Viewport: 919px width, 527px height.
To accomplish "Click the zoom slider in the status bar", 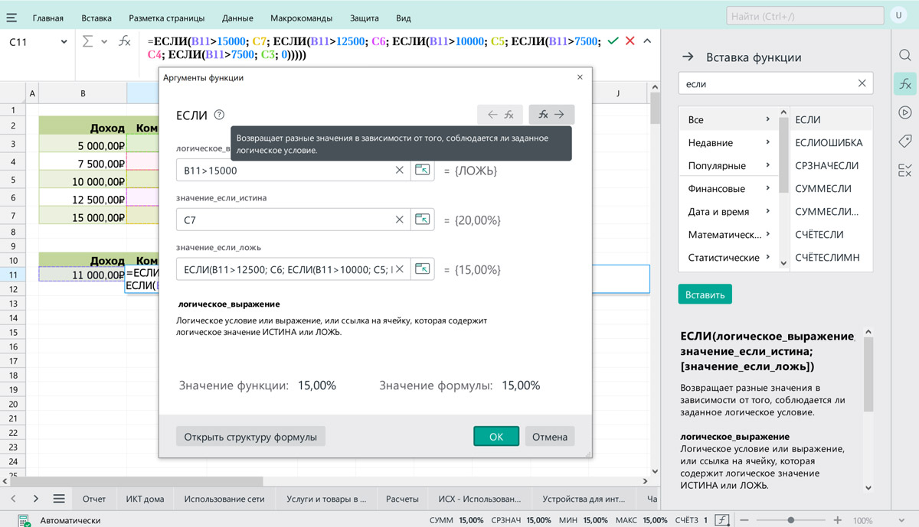I will click(x=791, y=520).
